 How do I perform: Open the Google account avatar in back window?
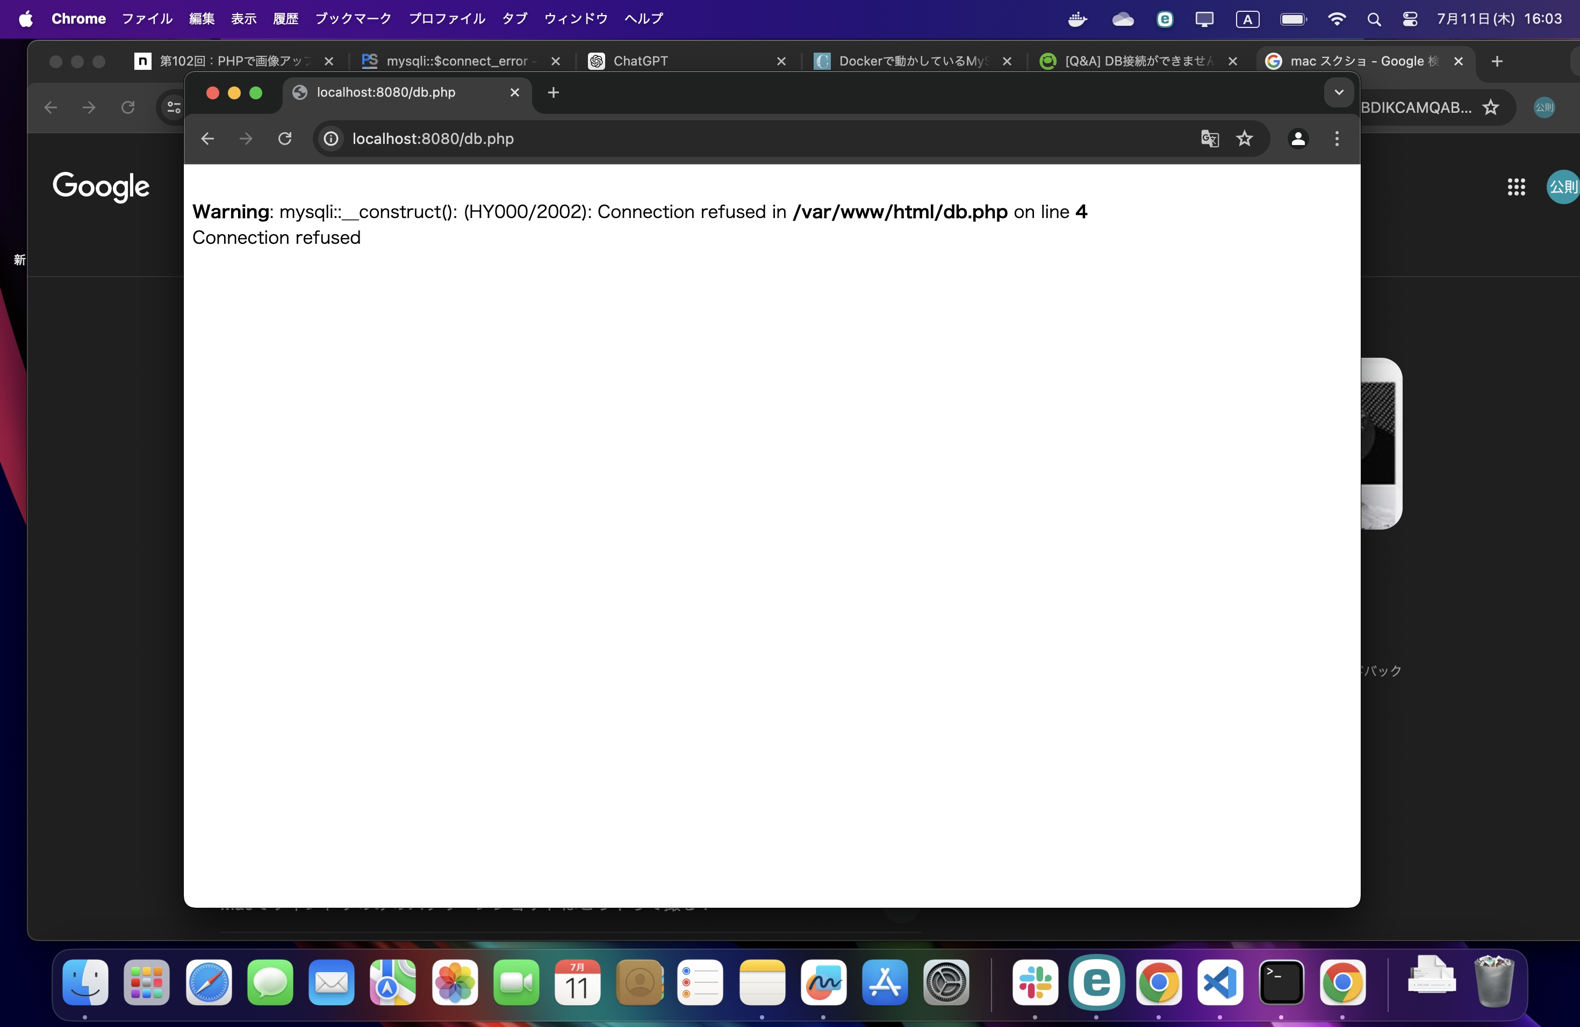(1563, 186)
